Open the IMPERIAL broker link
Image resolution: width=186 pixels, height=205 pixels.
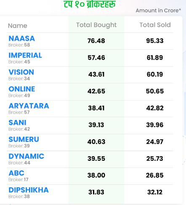tap(25, 55)
